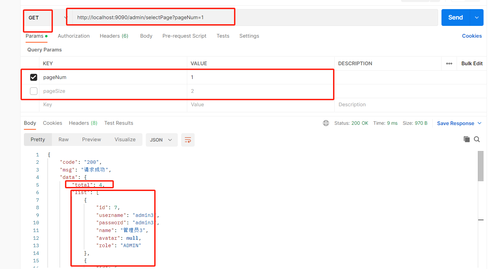Click the "id": 7 line
Image resolution: width=494 pixels, height=269 pixels.
(108, 207)
